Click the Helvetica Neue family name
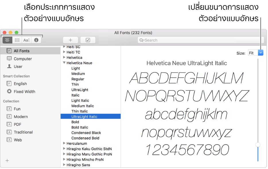Viewport: 268px width, 169px height. [79, 63]
